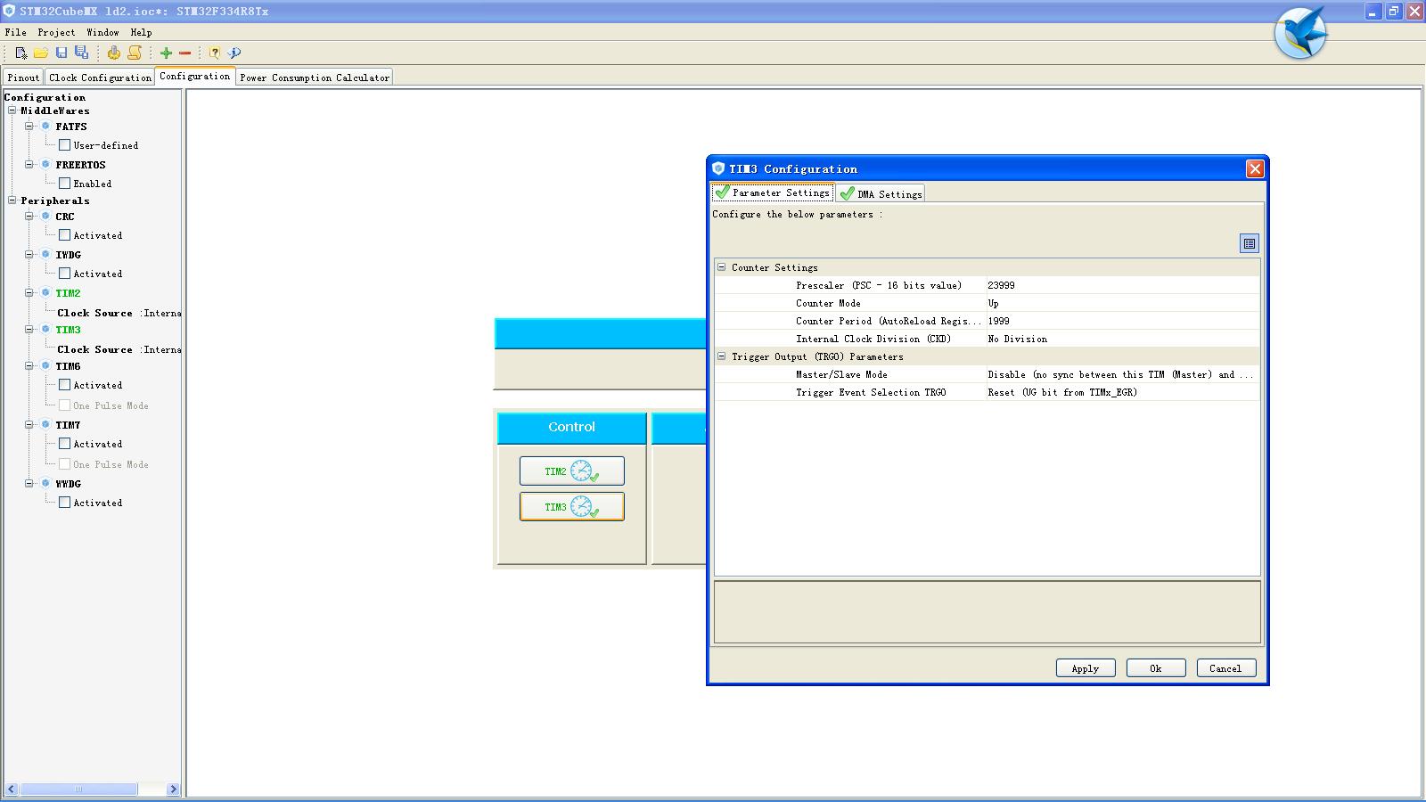1426x802 pixels.
Task: Click the FATFS middleware node icon
Action: click(45, 127)
